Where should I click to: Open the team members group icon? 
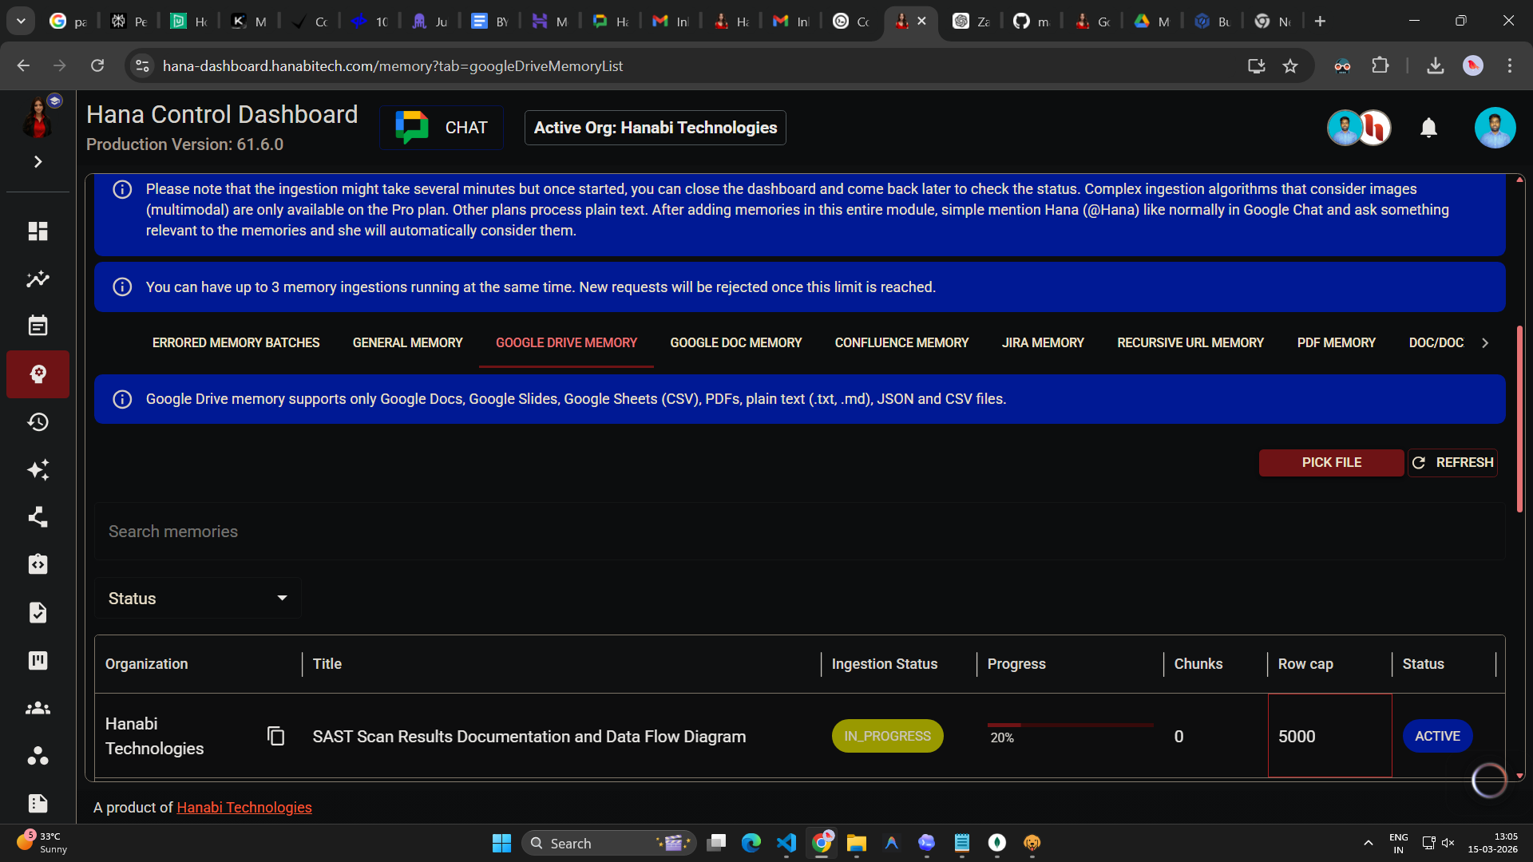tap(38, 708)
